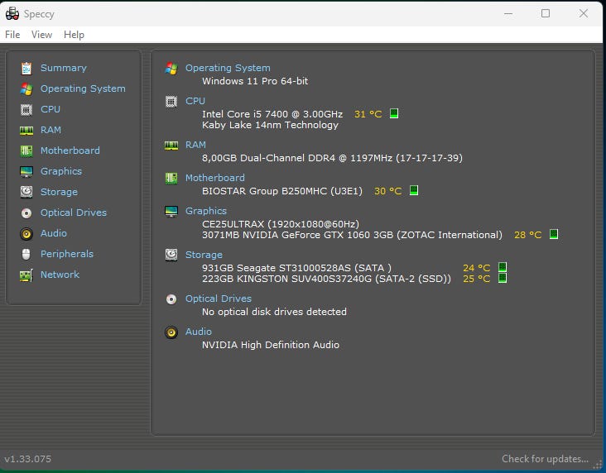The height and width of the screenshot is (473, 606).
Task: Click the Seagate drive temperature indicator icon
Action: click(502, 267)
